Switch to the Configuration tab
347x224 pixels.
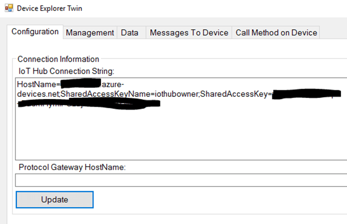click(35, 32)
